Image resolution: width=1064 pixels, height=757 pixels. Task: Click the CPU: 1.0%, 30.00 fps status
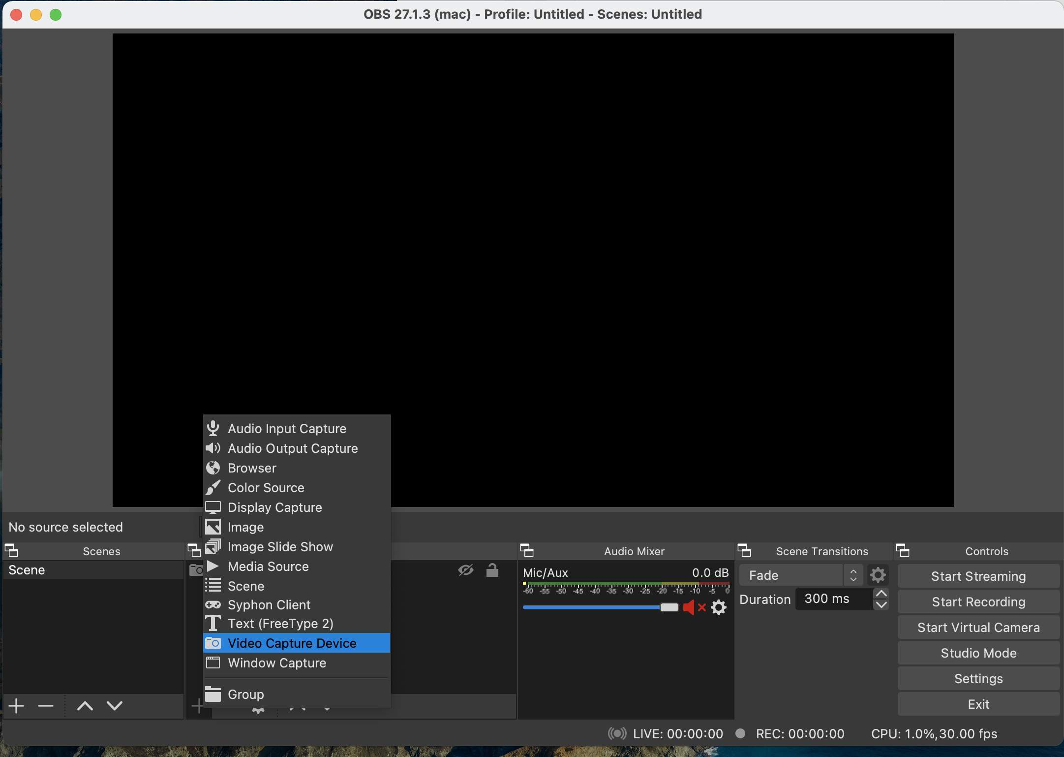point(934,733)
